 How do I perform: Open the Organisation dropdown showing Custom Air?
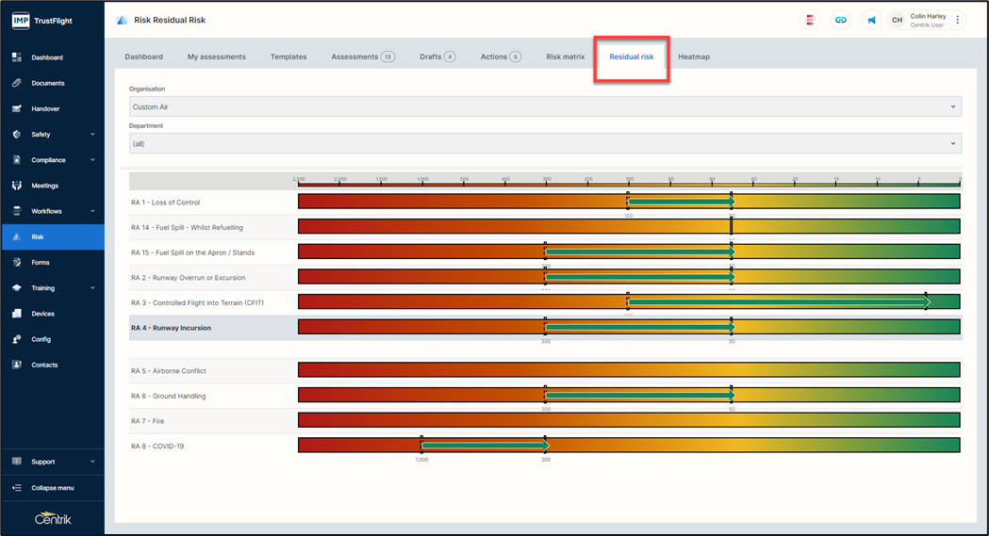(x=545, y=107)
